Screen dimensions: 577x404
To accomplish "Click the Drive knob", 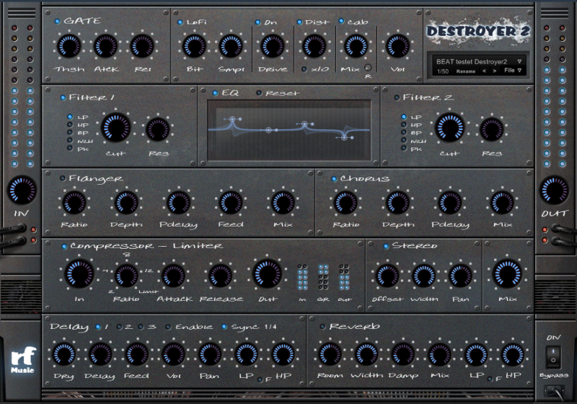I will click(x=272, y=47).
